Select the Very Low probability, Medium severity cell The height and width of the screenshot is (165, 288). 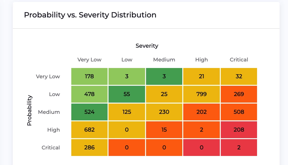pos(164,76)
